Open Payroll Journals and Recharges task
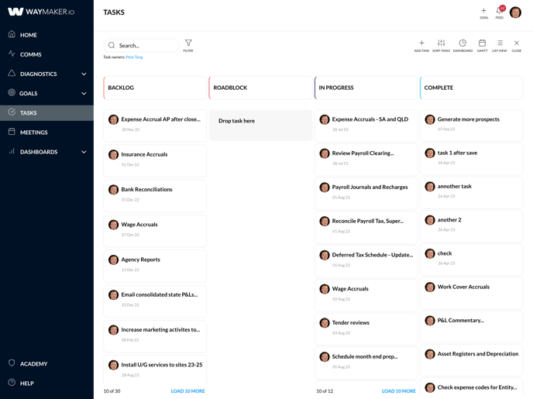This screenshot has width=533, height=399. [366, 194]
